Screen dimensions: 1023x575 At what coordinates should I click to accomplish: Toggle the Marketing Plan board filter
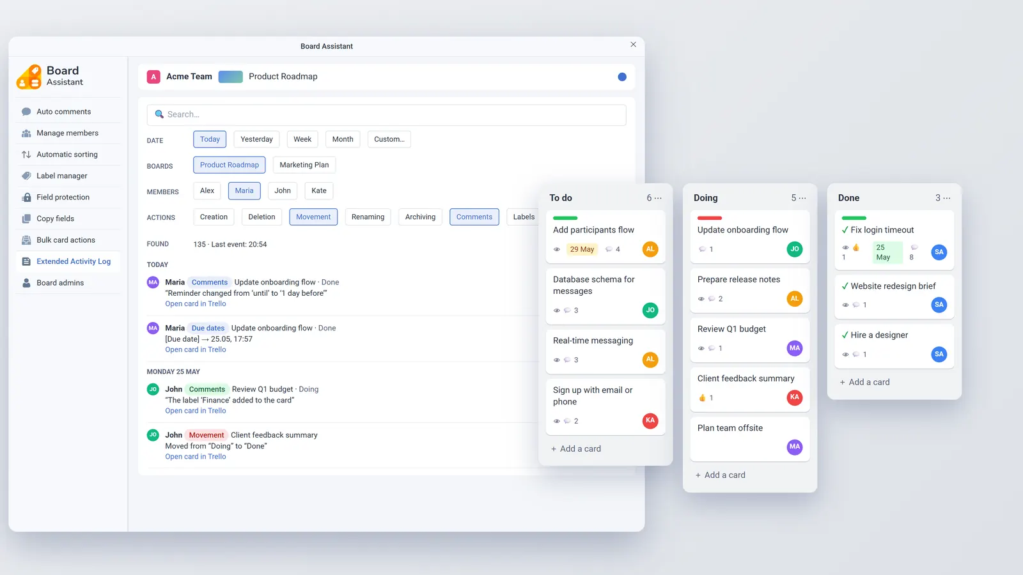[304, 165]
